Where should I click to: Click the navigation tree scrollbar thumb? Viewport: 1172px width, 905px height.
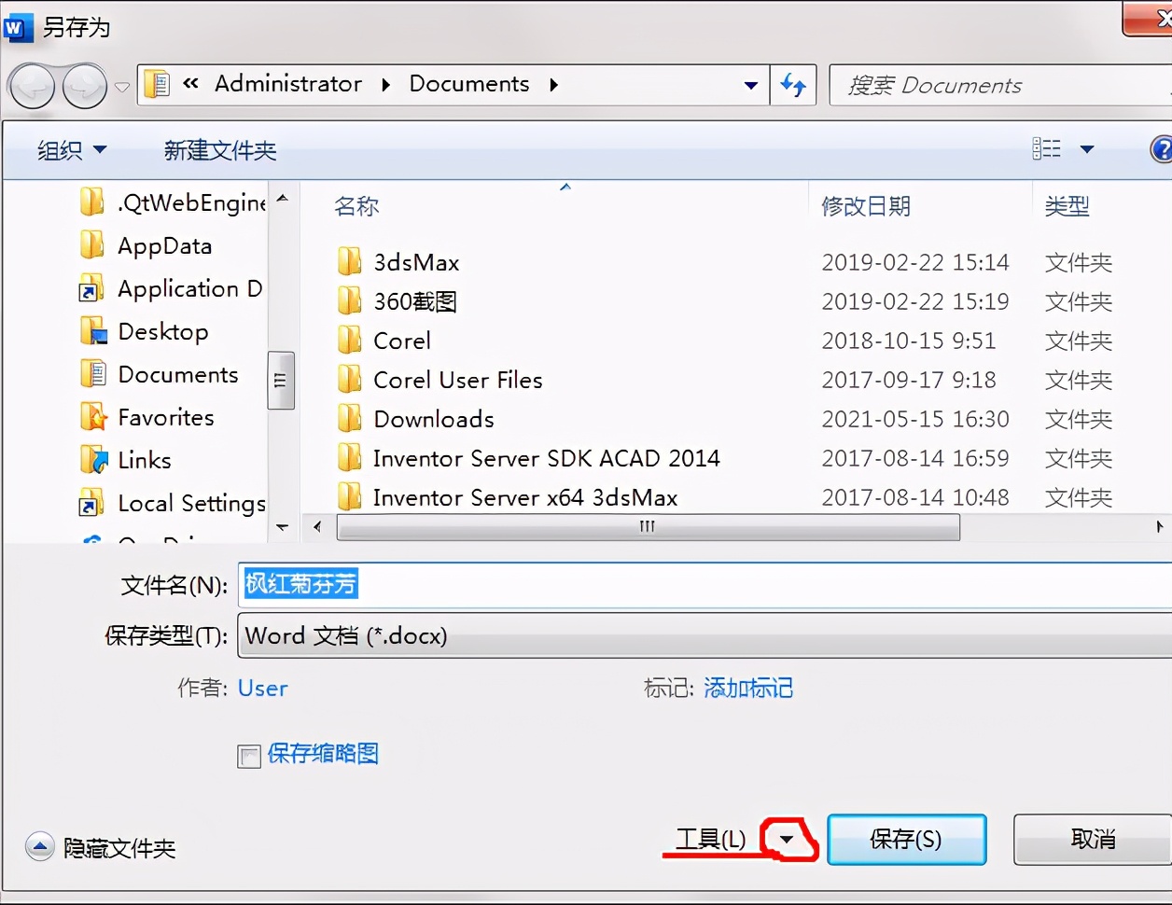coord(281,381)
